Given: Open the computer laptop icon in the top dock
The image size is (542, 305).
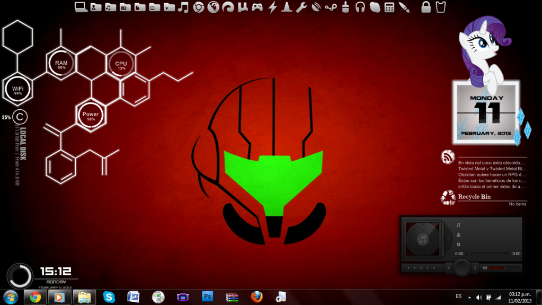Looking at the screenshot, I should pos(81,7).
